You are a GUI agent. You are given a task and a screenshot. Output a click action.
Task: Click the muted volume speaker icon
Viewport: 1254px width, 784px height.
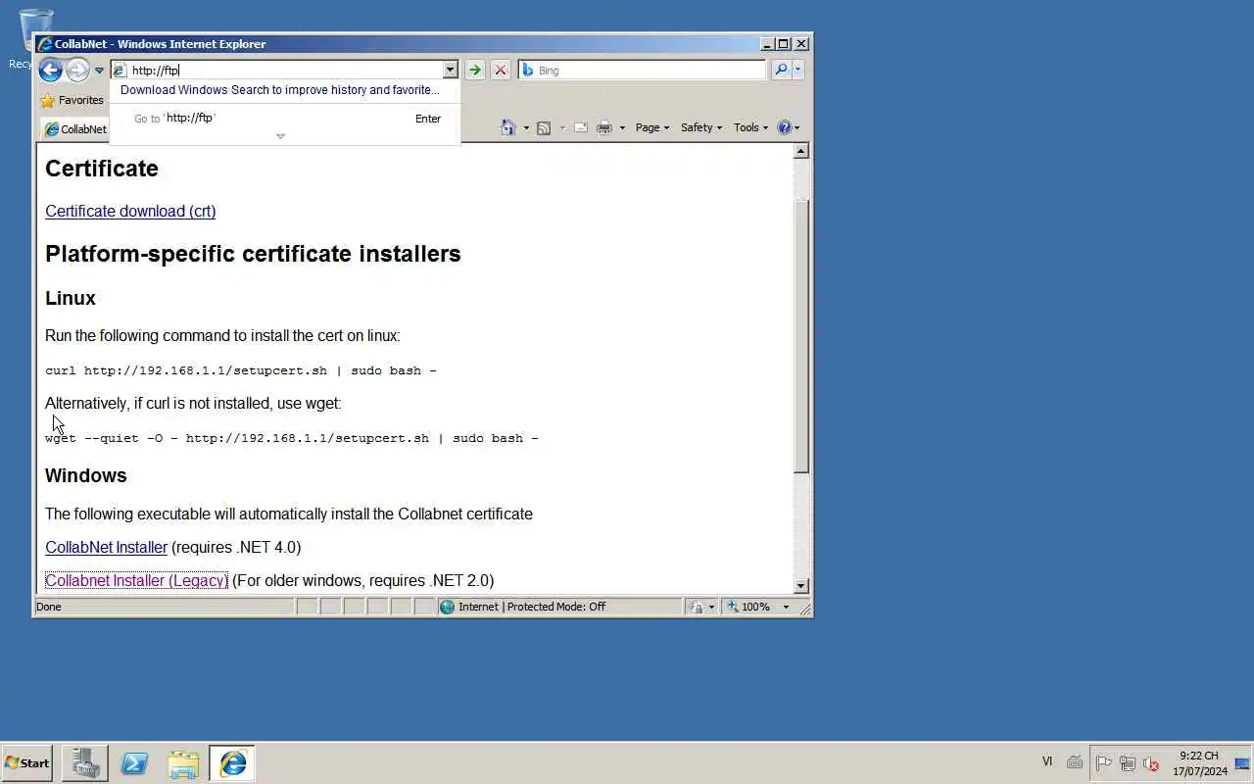(x=1151, y=763)
